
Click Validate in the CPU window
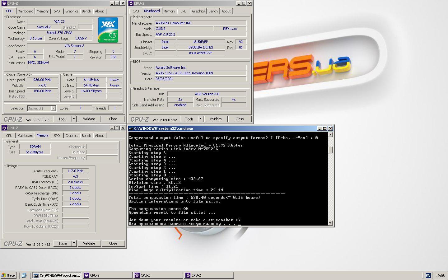pos(89,119)
